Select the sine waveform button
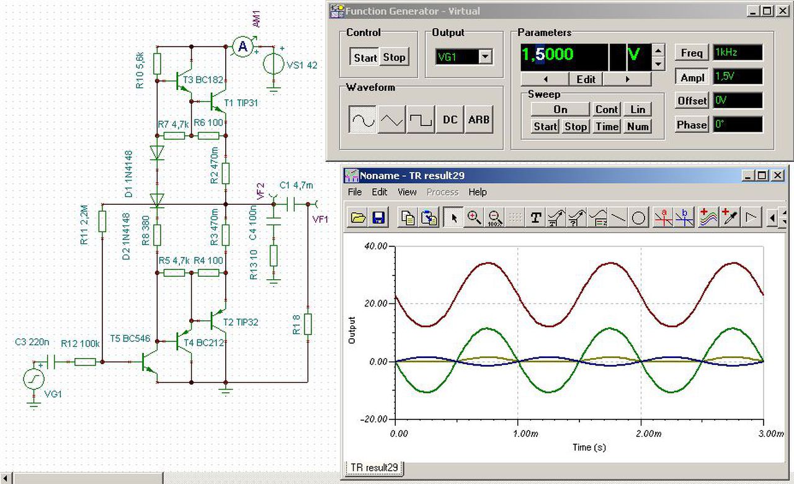This screenshot has width=794, height=484. click(363, 120)
